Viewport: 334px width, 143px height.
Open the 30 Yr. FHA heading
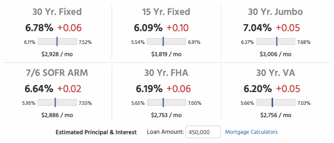coord(166,73)
